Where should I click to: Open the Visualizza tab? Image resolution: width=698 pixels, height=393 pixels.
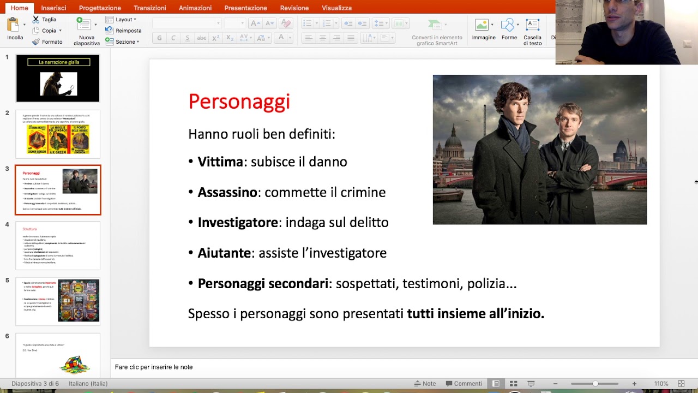tap(336, 8)
